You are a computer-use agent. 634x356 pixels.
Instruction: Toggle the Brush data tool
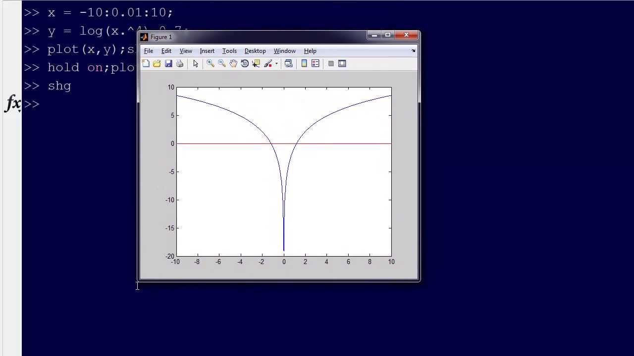pyautogui.click(x=268, y=63)
